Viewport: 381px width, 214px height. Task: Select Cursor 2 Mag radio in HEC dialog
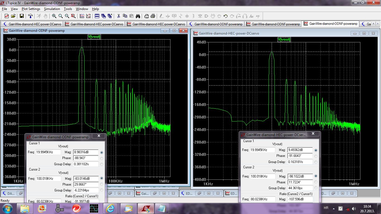(316, 176)
